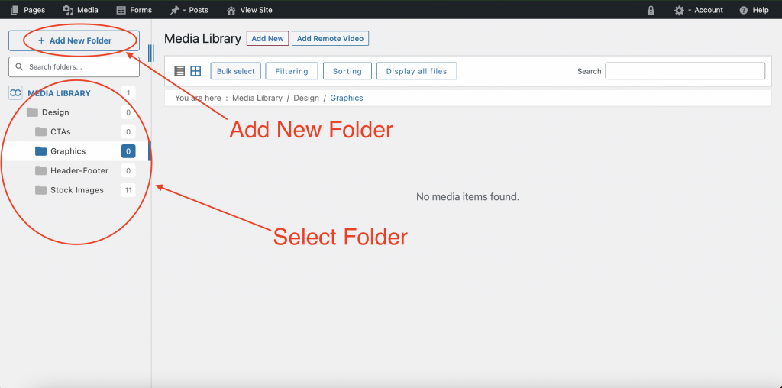Click the Add New Folder button
782x388 pixels.
pyautogui.click(x=74, y=41)
